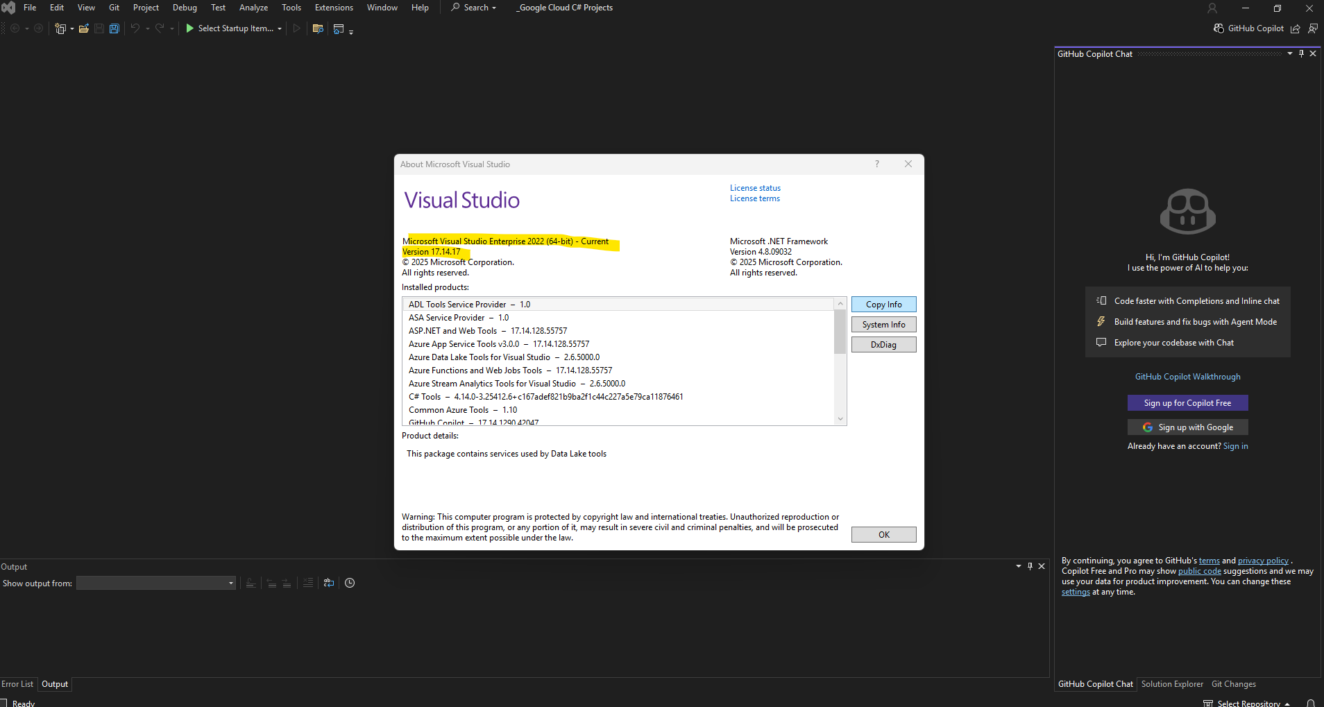
Task: Close the Output panel
Action: coord(1042,566)
